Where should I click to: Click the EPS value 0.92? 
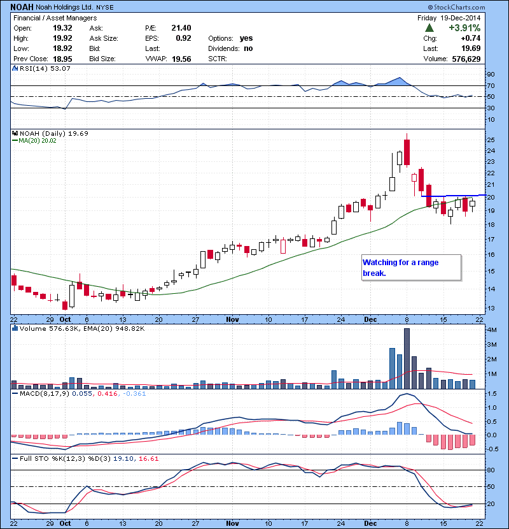(x=184, y=38)
